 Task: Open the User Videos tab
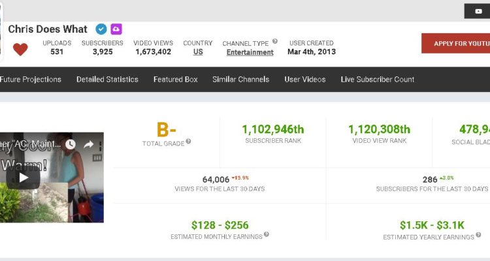[304, 80]
